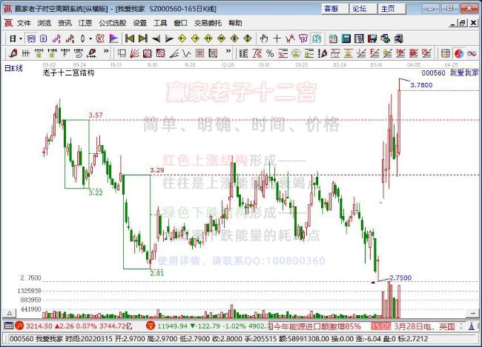Click the V-shaped zigzag tool icon
This screenshot has height=347, width=482.
187,53
